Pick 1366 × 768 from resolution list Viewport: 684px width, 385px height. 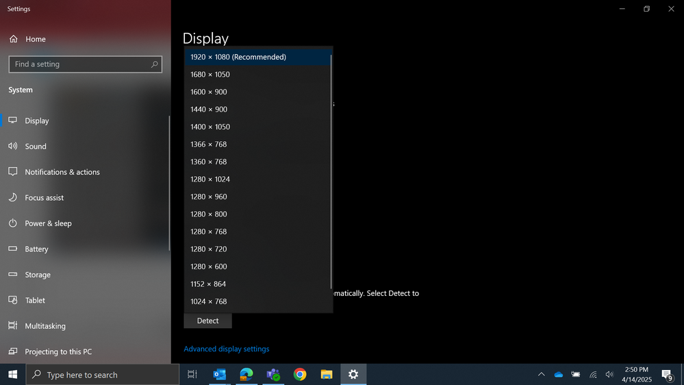(209, 145)
